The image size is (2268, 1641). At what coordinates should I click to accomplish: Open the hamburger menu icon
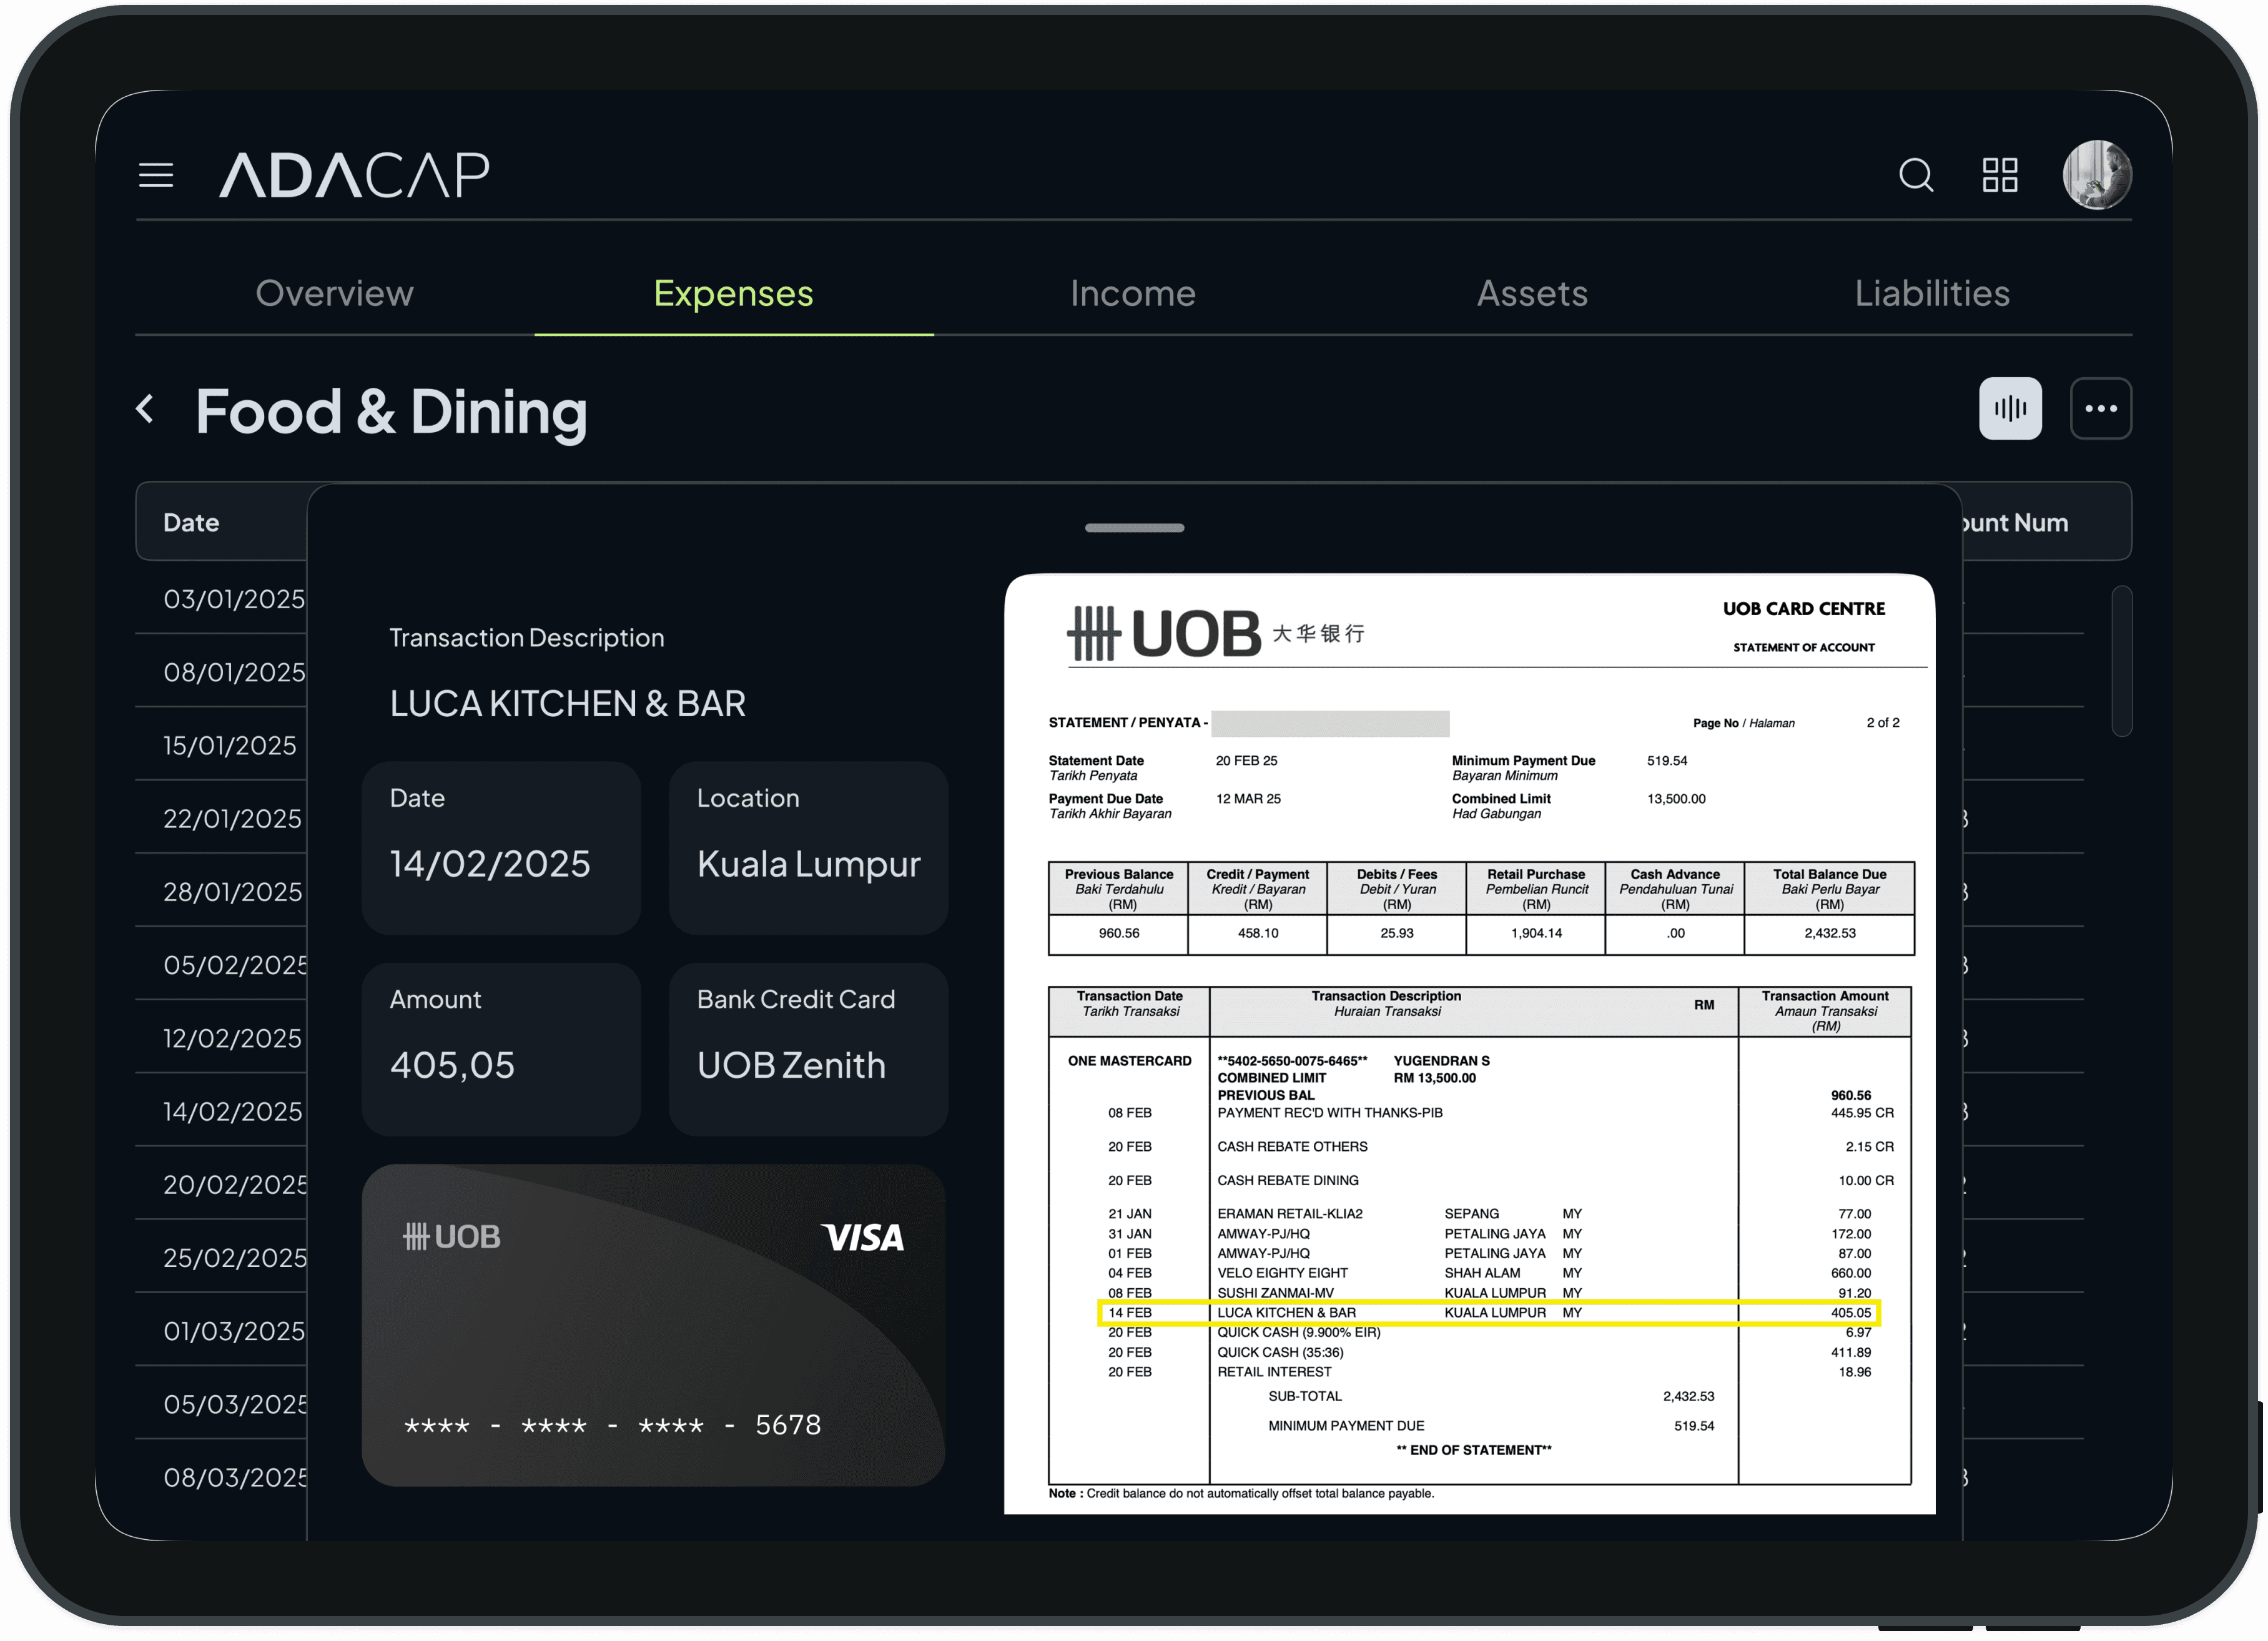click(156, 175)
